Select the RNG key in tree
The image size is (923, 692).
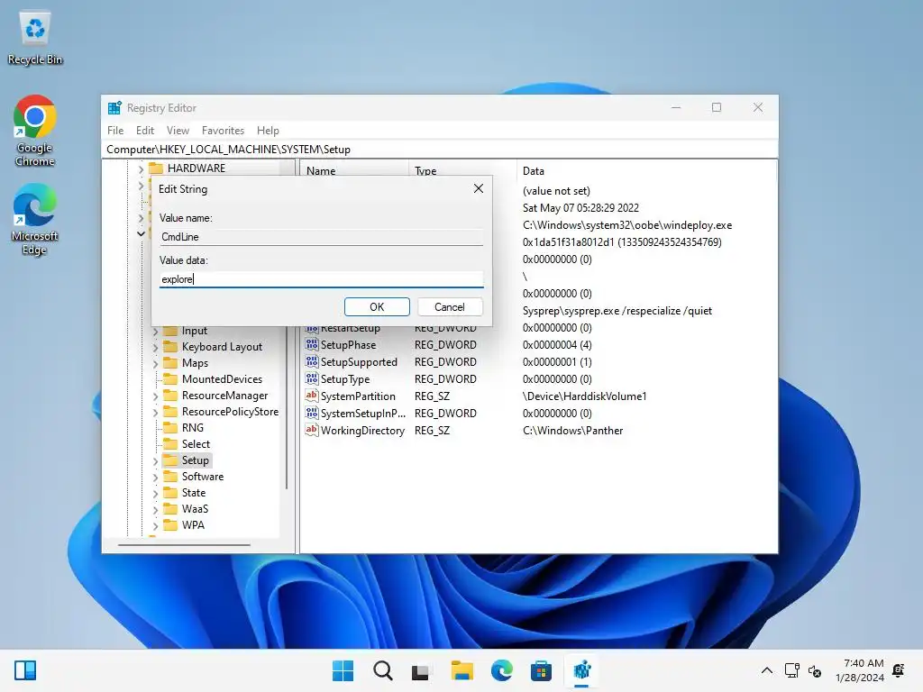click(x=193, y=428)
